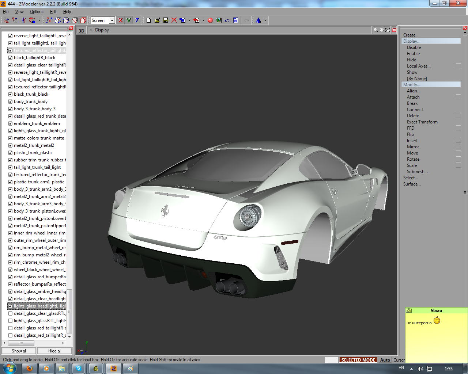The width and height of the screenshot is (468, 374).
Task: Toggle the Y axis constraint
Action: (129, 20)
